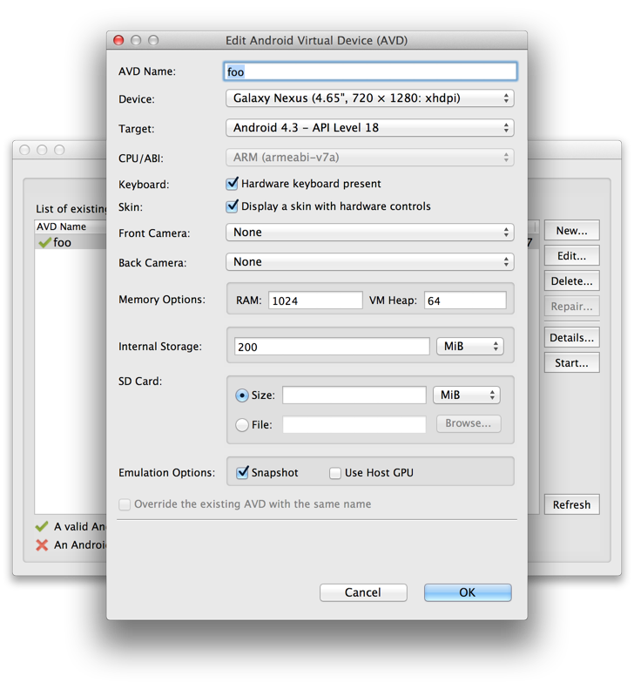
Task: Click the Edit Android Virtual Device title text
Action: coord(316,40)
